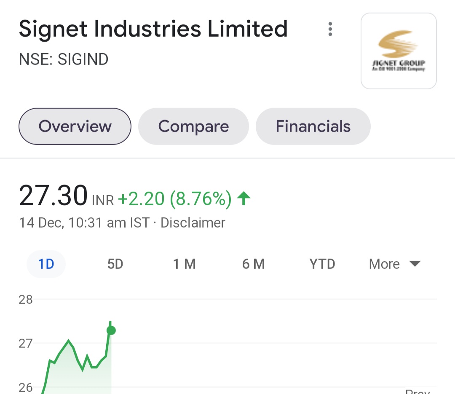Click the green up arrow price indicator
The image size is (455, 394).
click(244, 198)
